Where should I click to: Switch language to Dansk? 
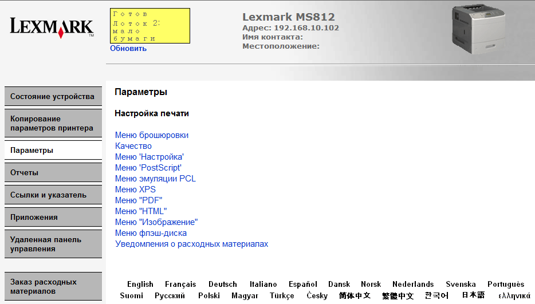point(339,284)
